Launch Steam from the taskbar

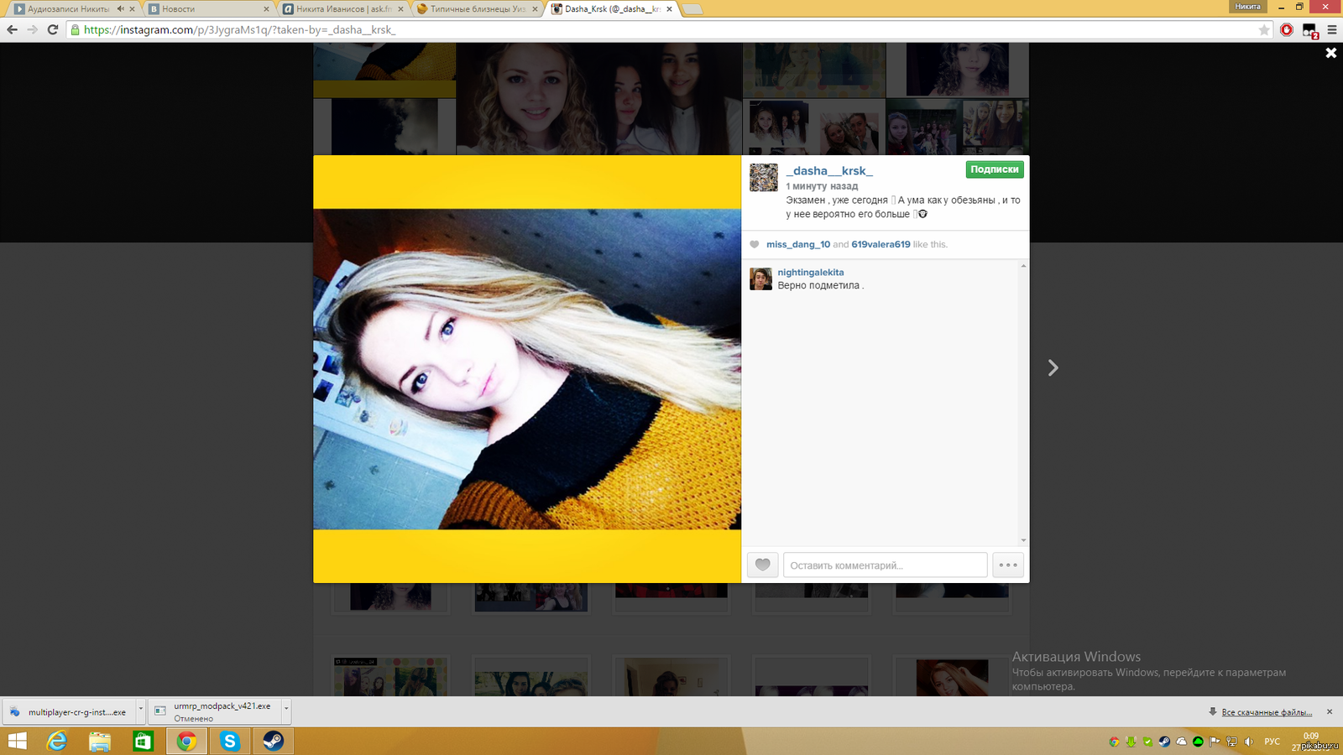(x=273, y=741)
